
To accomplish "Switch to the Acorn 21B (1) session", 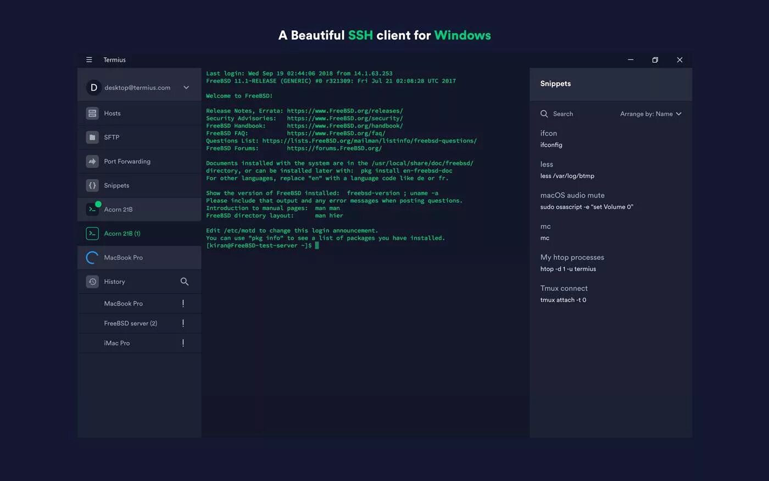I will click(x=140, y=234).
